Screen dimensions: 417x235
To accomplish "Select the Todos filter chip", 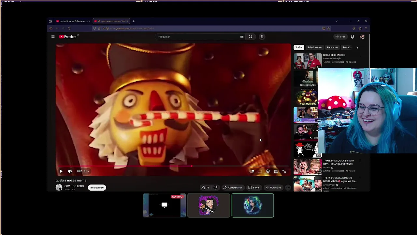I will coord(299,48).
